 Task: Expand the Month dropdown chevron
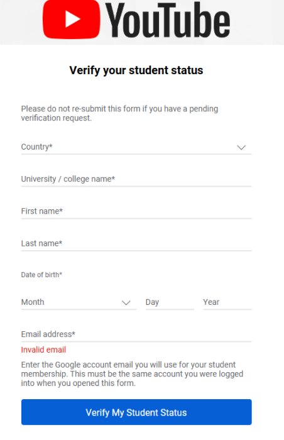point(126,302)
